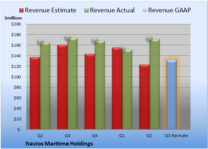This screenshot has width=208, height=149.
Task: Click the GAAP marker above Q1
Action: pos(122,49)
